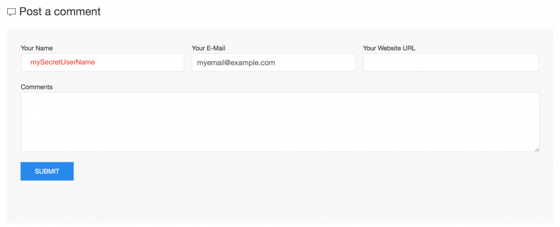Click blank space right of email text in E-Mail field
The width and height of the screenshot is (560, 227).
(319, 63)
